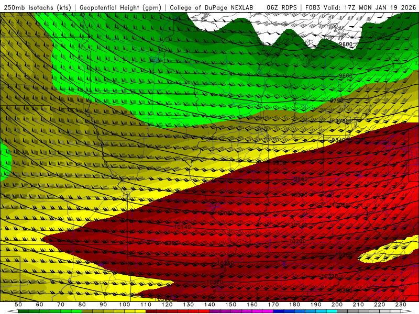This screenshot has height=314, width=419.
Task: Click the colorbar value 80
Action: tap(82, 305)
